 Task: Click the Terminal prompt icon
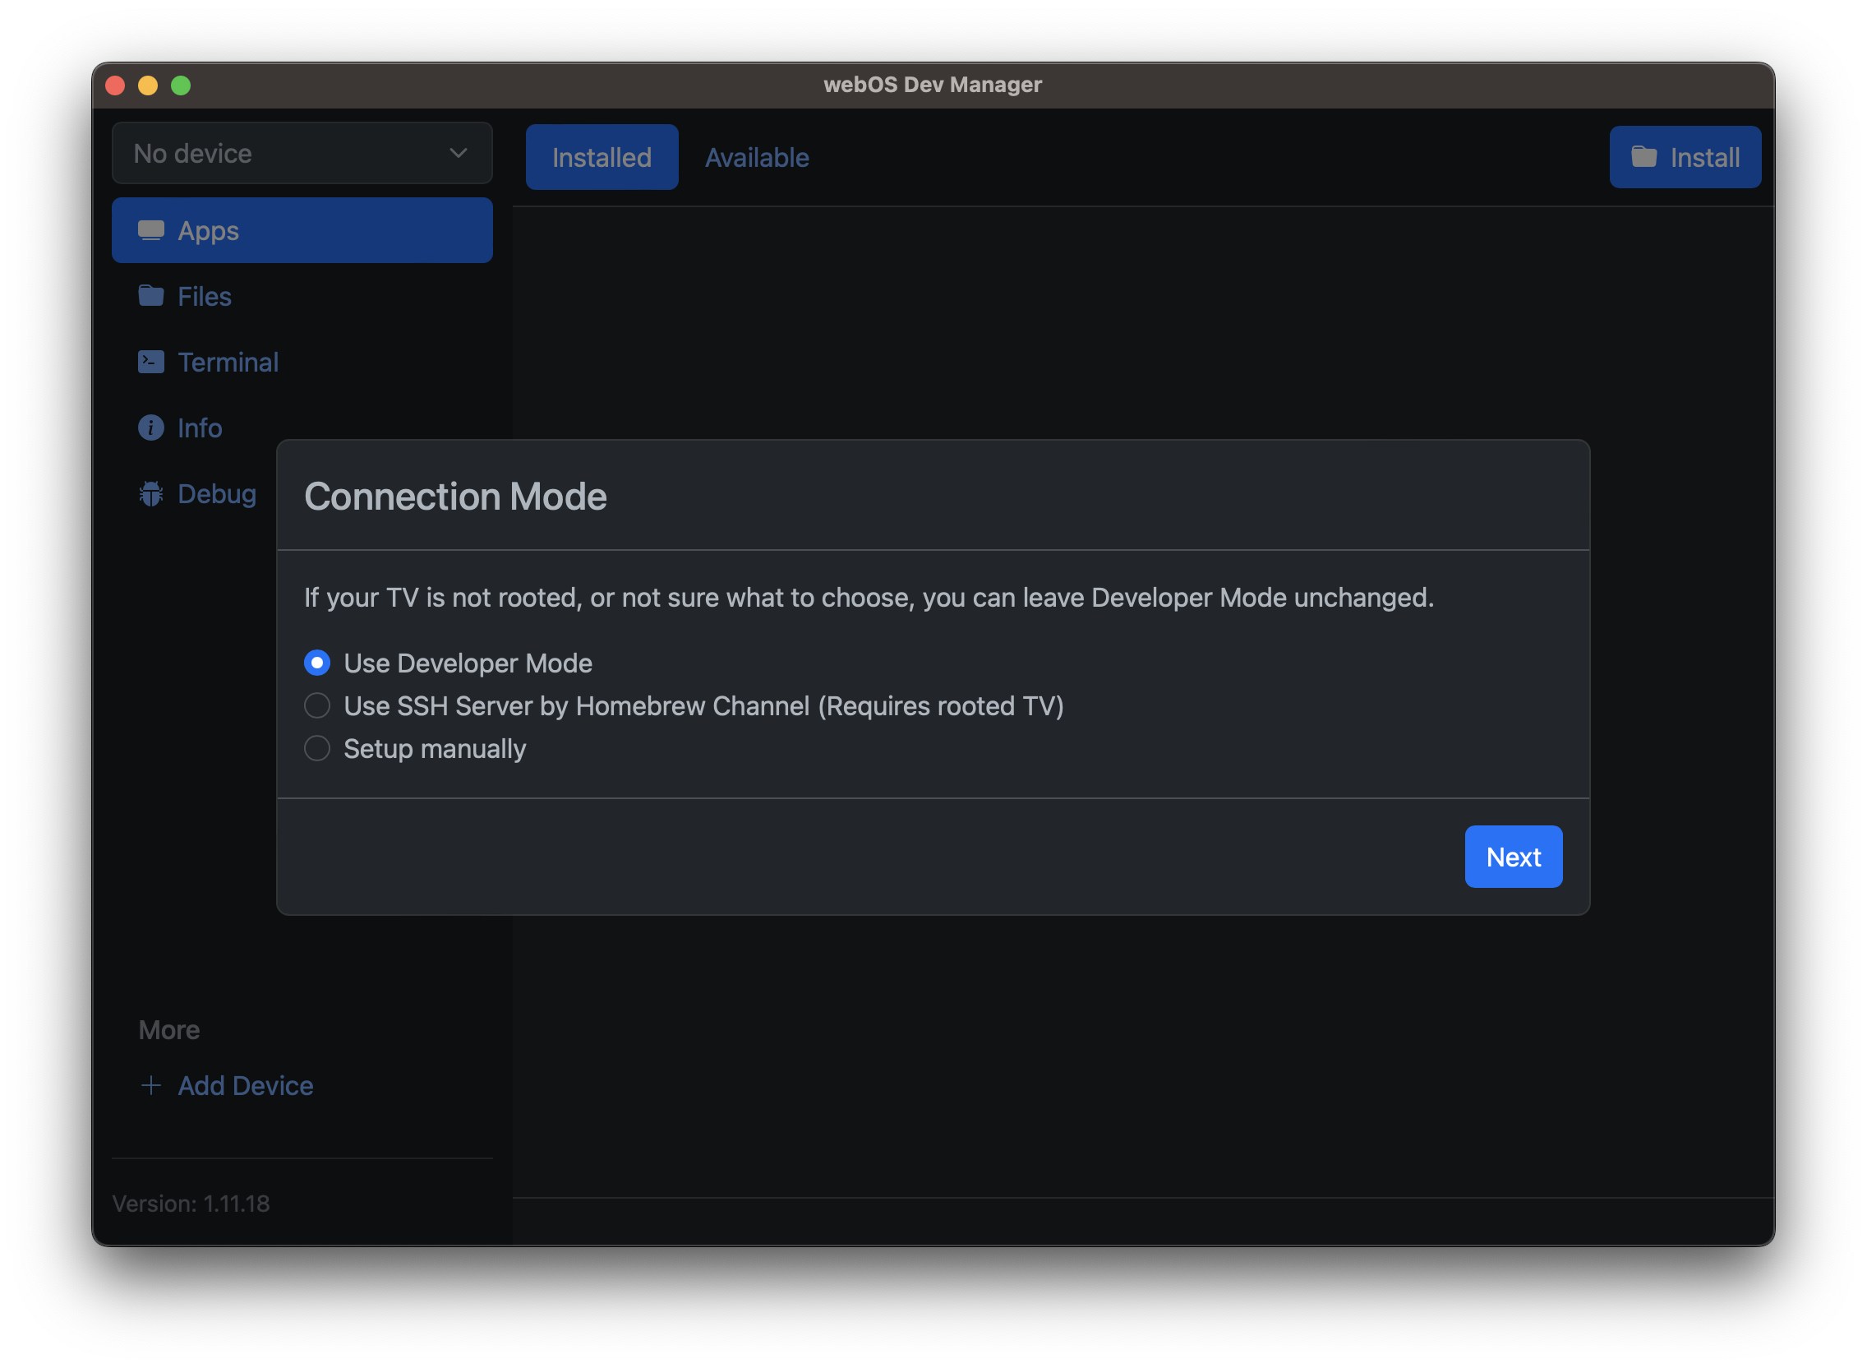pyautogui.click(x=150, y=362)
